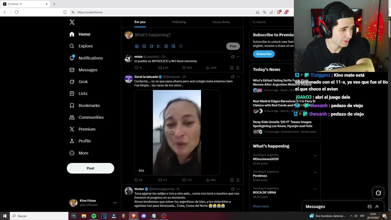The height and width of the screenshot is (220, 391).
Task: Open Communities in sidebar
Action: [87, 117]
